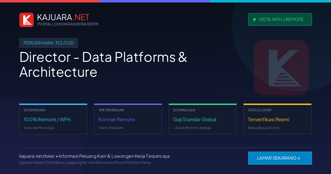Click the KAJUARA.NET site title
This screenshot has height=174, width=331.
click(x=63, y=17)
